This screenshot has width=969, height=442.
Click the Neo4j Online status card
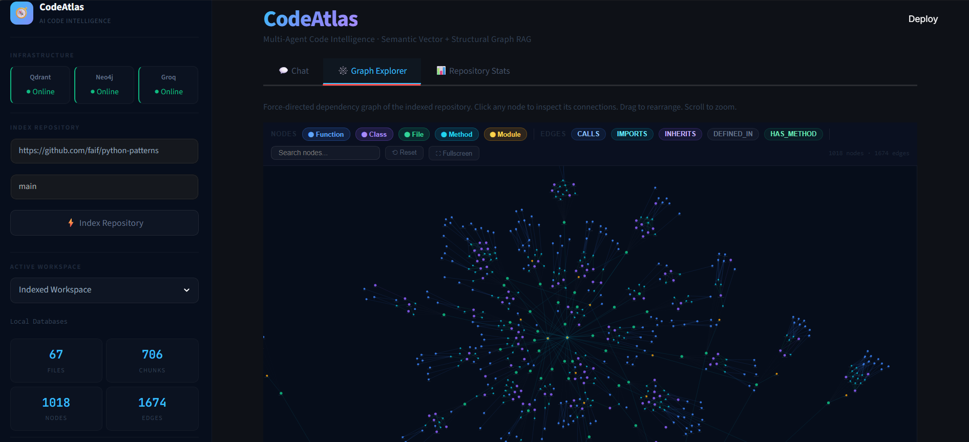(x=104, y=85)
